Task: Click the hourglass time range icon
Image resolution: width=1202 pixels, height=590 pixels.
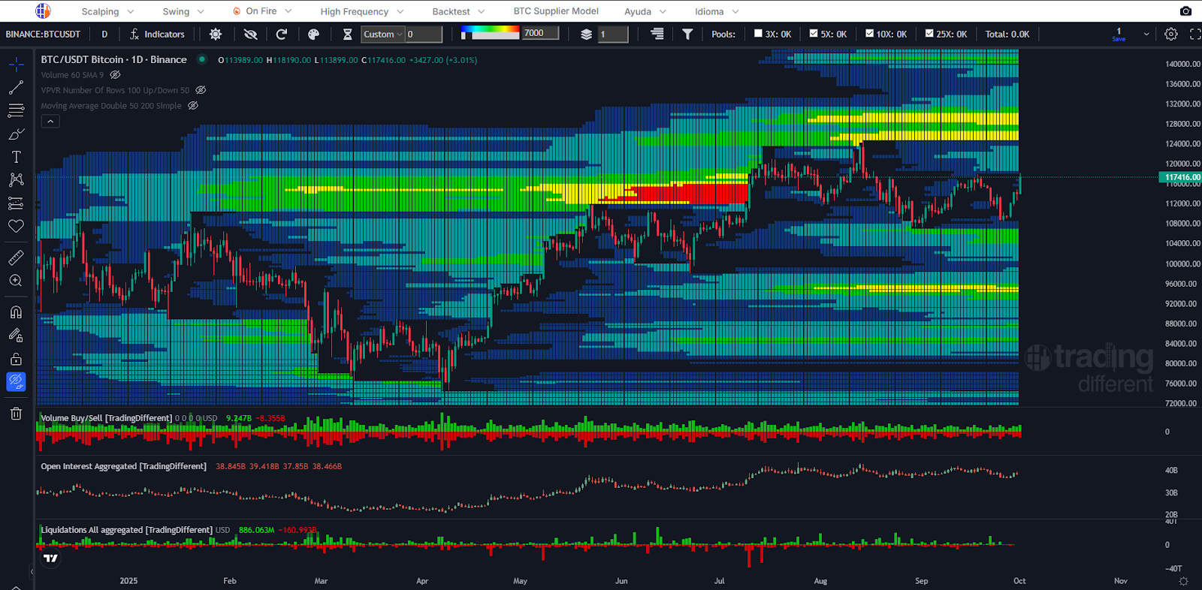Action: click(x=347, y=34)
